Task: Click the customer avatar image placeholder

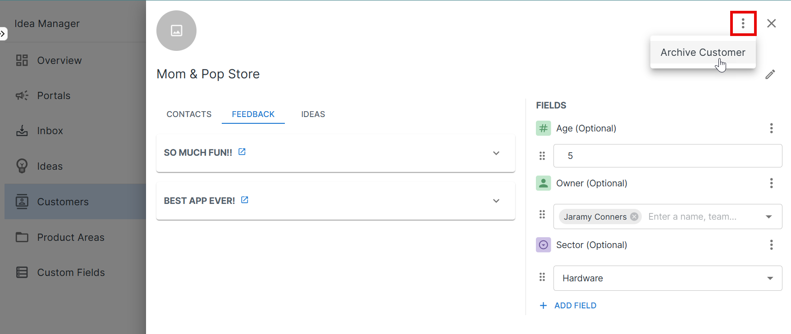Action: pyautogui.click(x=176, y=31)
